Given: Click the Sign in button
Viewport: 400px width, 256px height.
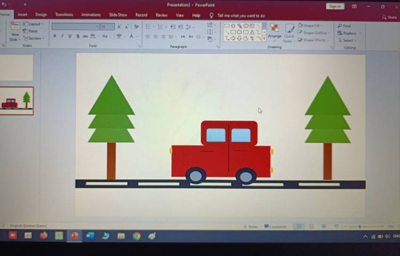Looking at the screenshot, I should (334, 6).
